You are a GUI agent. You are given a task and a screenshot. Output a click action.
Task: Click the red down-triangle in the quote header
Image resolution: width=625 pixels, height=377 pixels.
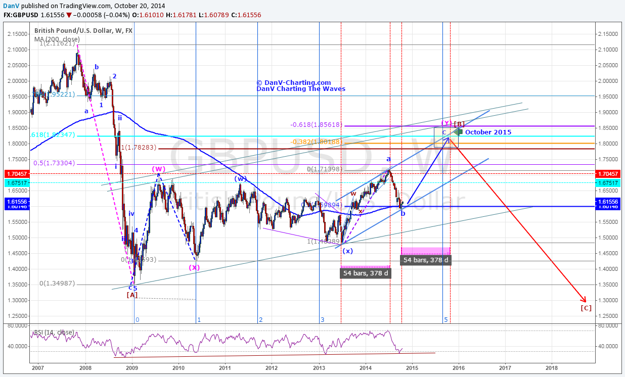click(69, 16)
